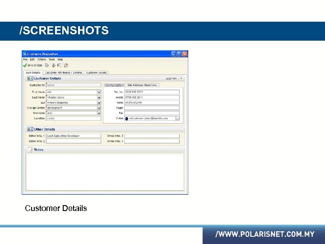Click the Notes section notepad icon
Screen dimensions: 325x244
pyautogui.click(x=30, y=150)
